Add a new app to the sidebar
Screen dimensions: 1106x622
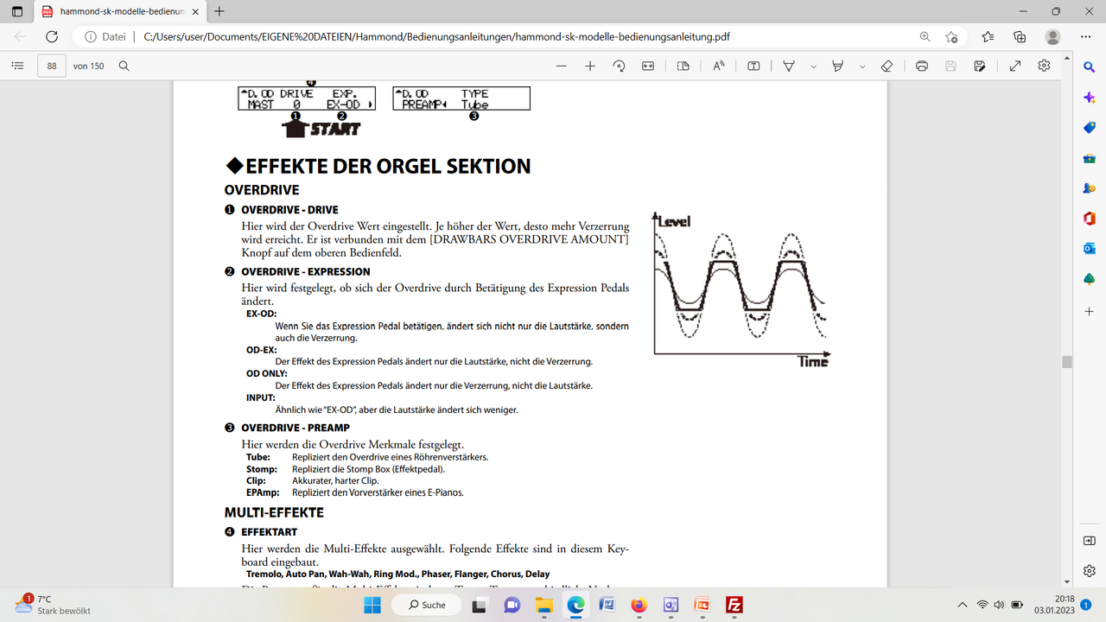pos(1090,310)
